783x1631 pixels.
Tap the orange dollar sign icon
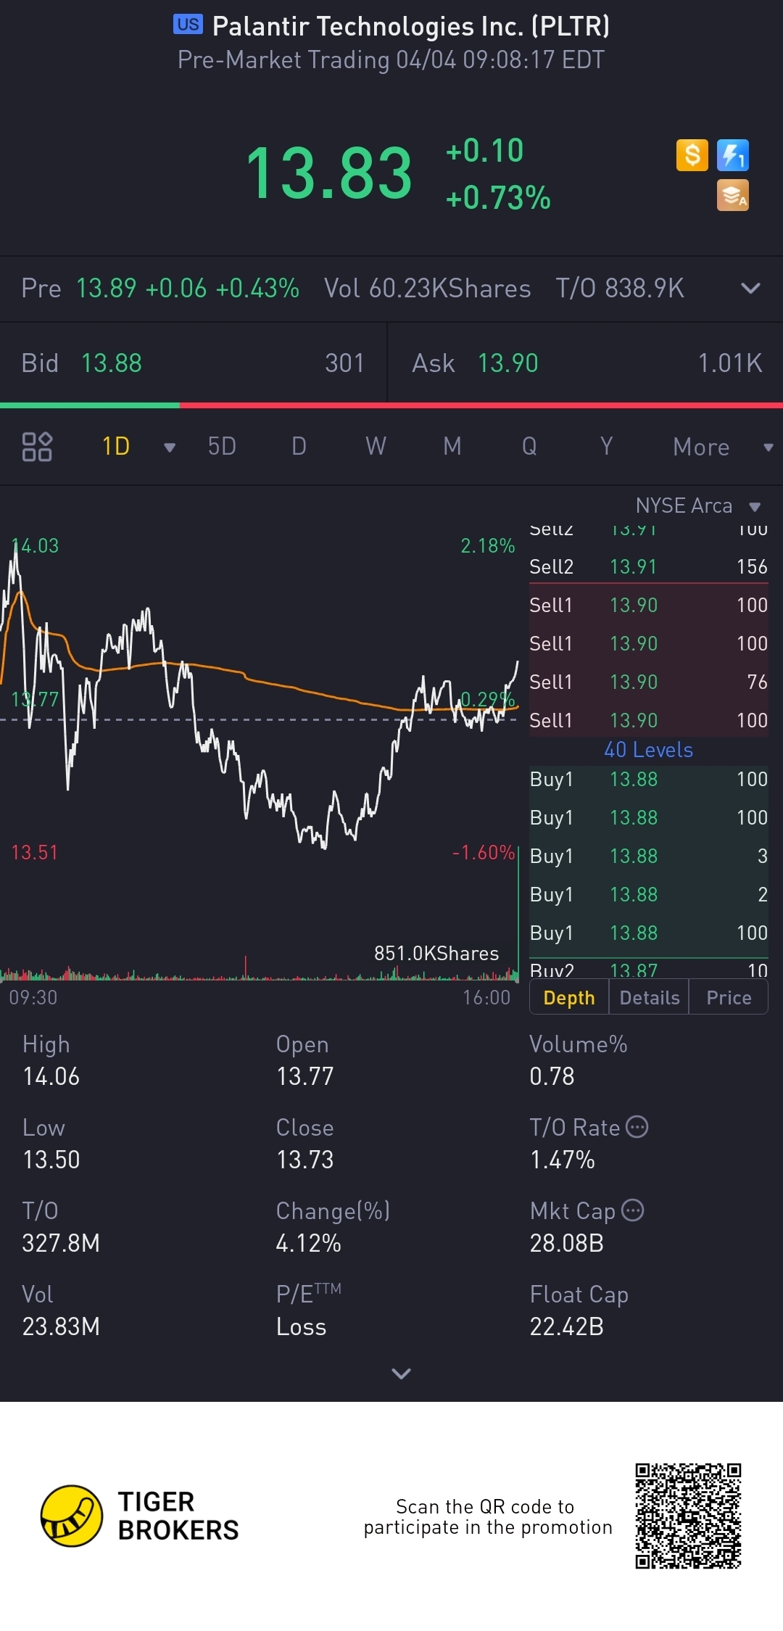(692, 155)
